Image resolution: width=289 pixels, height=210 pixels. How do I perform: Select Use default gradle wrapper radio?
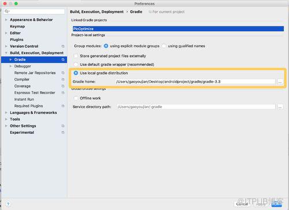[x=76, y=65]
